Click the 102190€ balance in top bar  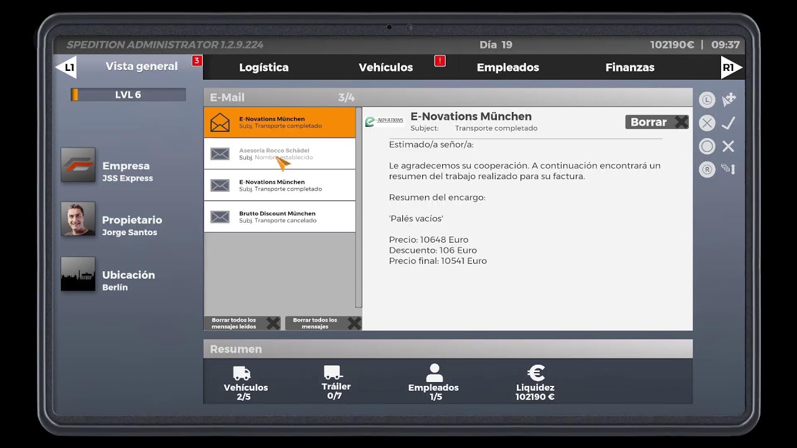coord(672,45)
